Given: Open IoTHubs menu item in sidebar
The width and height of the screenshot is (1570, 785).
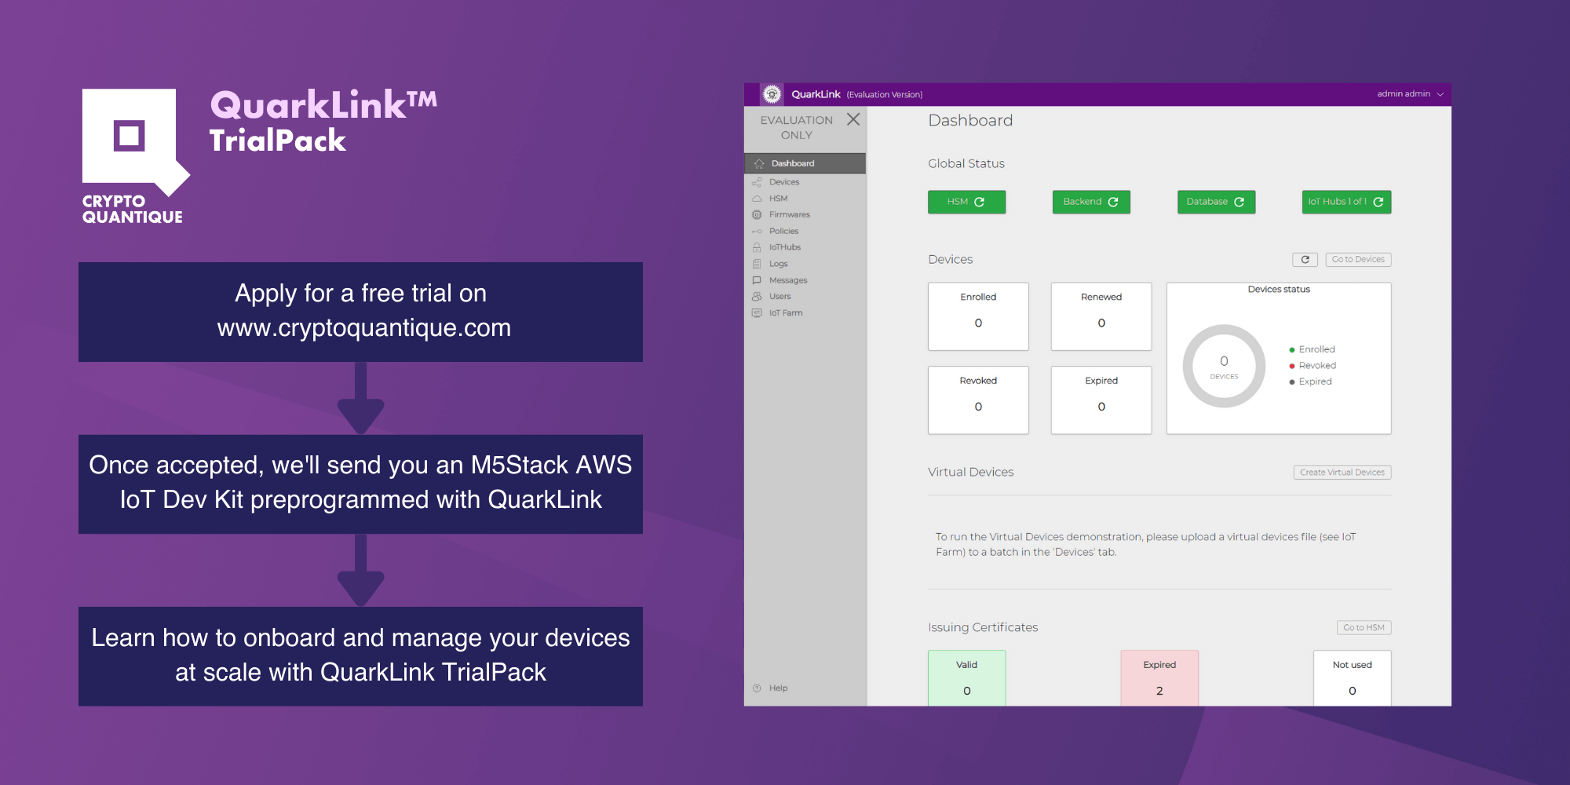Looking at the screenshot, I should pyautogui.click(x=805, y=247).
